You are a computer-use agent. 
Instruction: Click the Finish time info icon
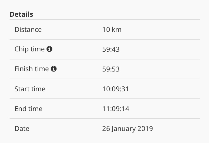click(x=54, y=69)
